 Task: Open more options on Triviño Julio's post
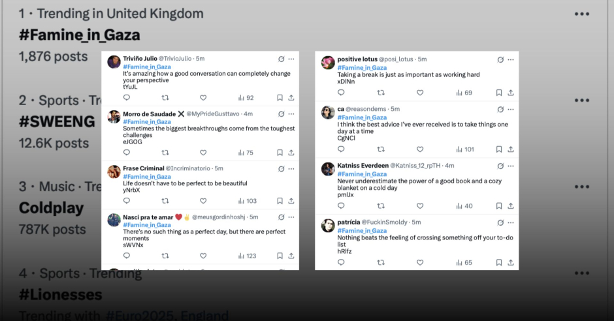[x=291, y=59]
